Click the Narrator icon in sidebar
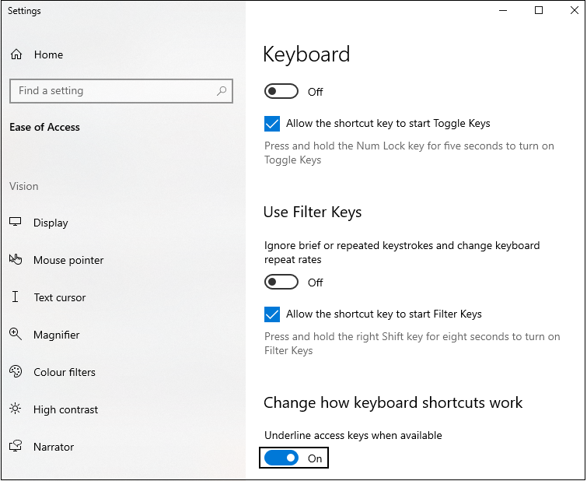Screen dimensions: 587x481 click(x=16, y=447)
